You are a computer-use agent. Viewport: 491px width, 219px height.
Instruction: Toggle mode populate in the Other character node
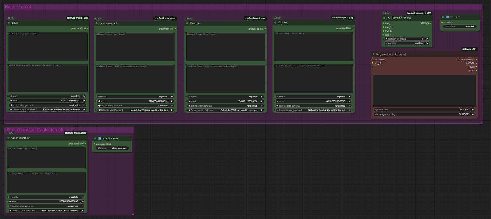[x=46, y=197]
